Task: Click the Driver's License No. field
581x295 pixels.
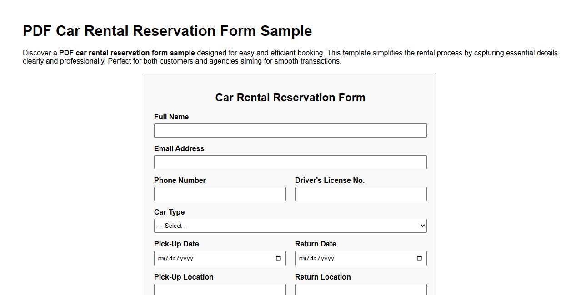Action: point(361,194)
